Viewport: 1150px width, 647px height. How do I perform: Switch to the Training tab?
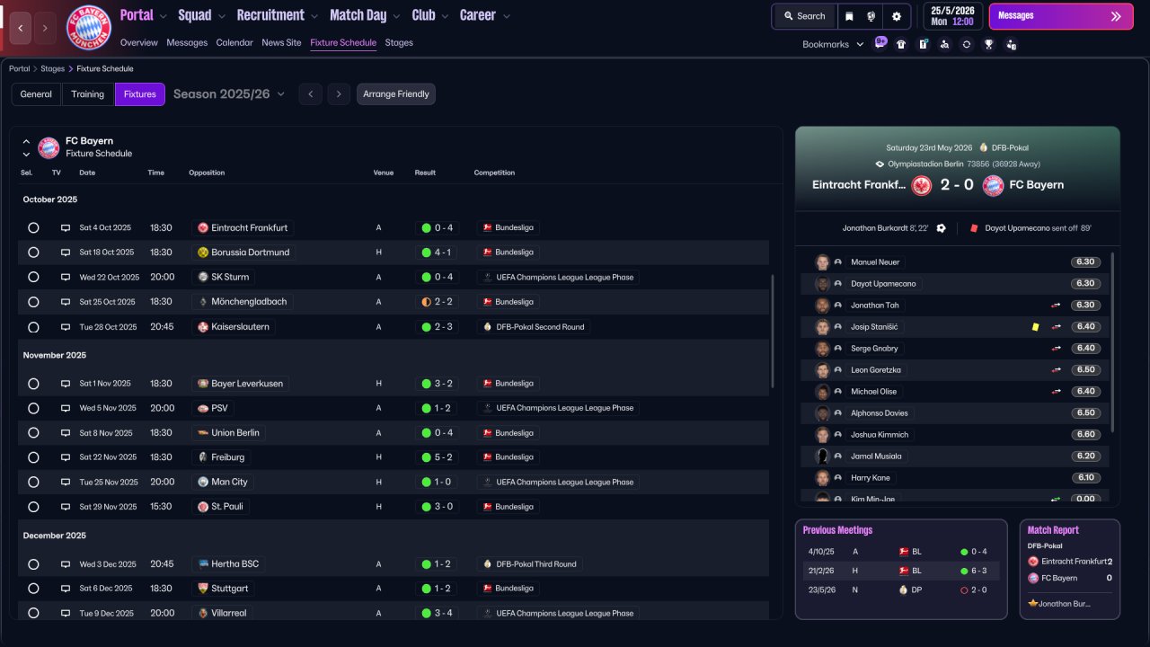point(88,94)
